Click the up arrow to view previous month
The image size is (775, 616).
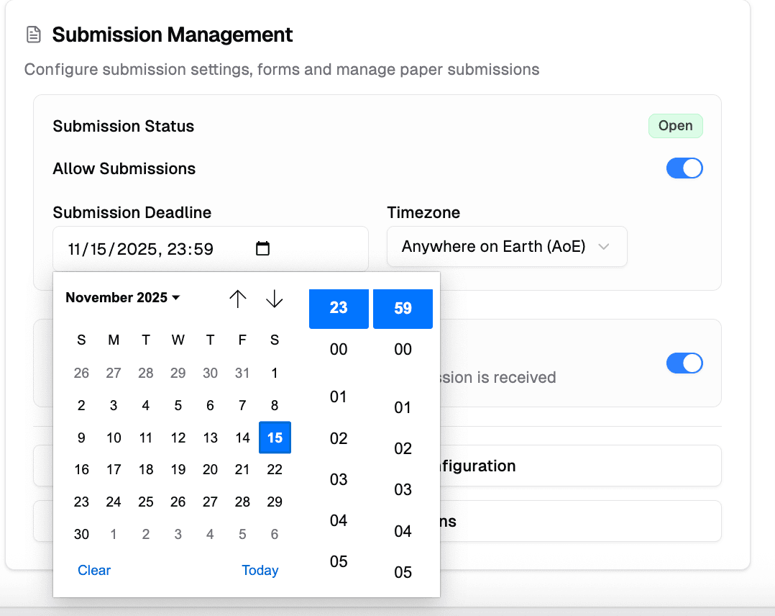pyautogui.click(x=238, y=298)
